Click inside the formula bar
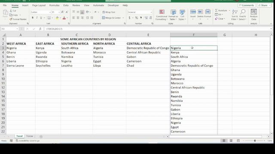The image size is (275, 154). 157,29
